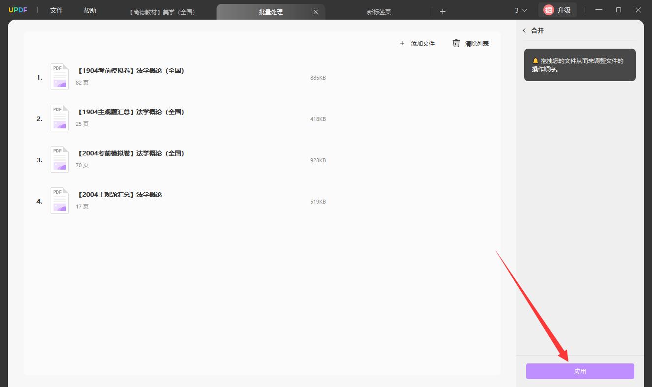Switch to the 新标签页 tab
The width and height of the screenshot is (652, 387).
(379, 12)
